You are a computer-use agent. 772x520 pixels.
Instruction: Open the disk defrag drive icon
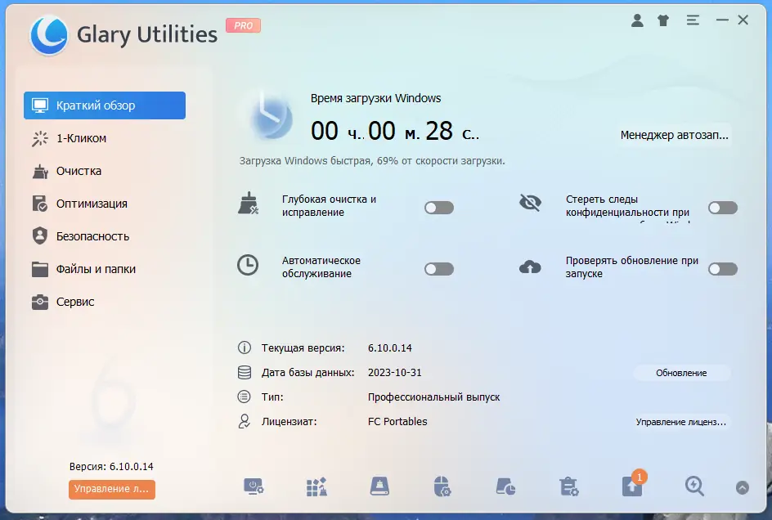coord(379,486)
